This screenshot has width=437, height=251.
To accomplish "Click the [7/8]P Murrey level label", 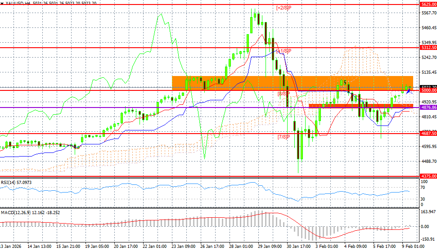I will 284,137.
